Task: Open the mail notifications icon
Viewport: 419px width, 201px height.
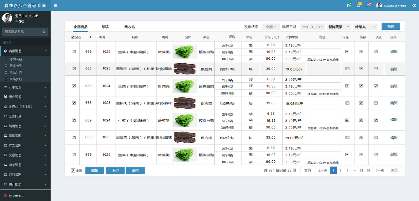Action: (349, 6)
